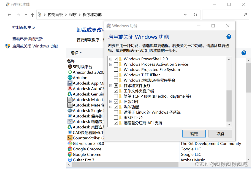The height and width of the screenshot is (169, 252).
Task: Enable Windows TIFF IFilter checkbox
Action: [116, 75]
